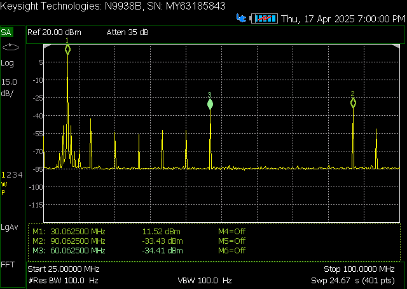407x289 pixels.
Task: Click the M2 amplitude -33.43 dBm
Action: coord(163,241)
